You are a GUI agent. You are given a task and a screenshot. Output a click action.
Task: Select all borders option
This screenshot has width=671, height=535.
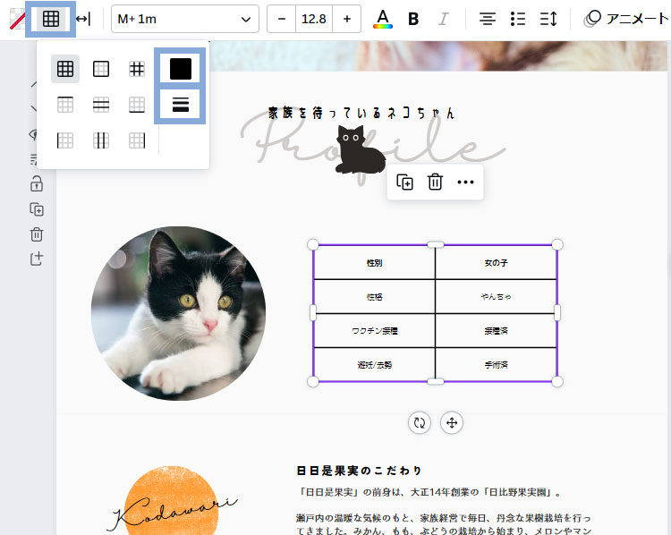click(65, 69)
